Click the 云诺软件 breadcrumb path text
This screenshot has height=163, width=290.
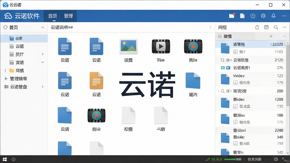point(62,27)
